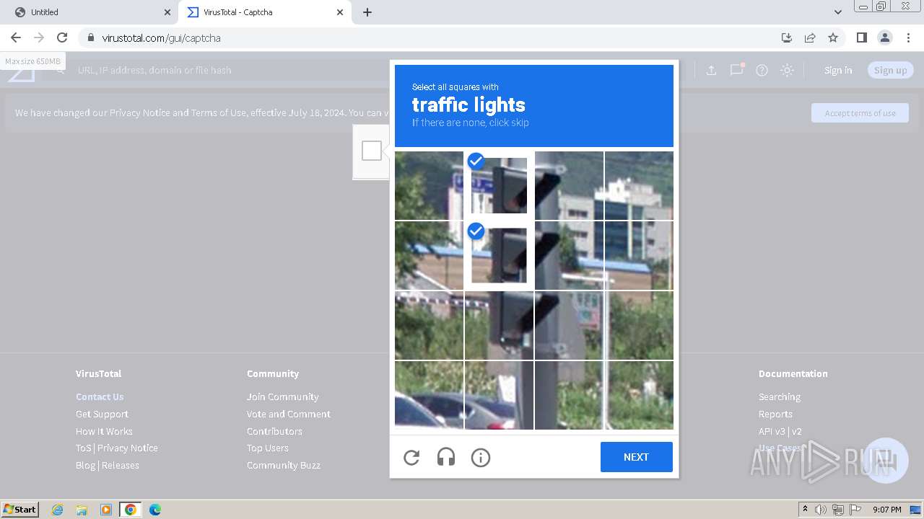Open Microsoft Edge from taskbar
The image size is (924, 519).
tap(154, 510)
